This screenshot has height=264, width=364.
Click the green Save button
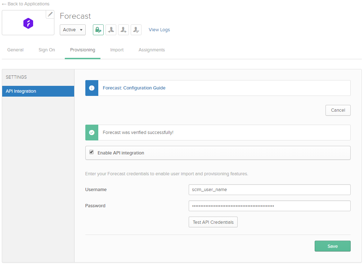tap(333, 246)
